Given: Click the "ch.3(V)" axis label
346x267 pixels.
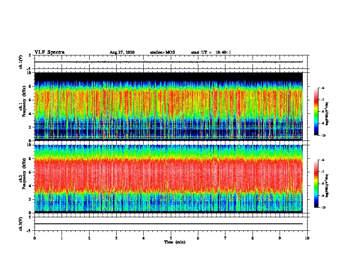Looking at the screenshot, I should [x=21, y=224].
